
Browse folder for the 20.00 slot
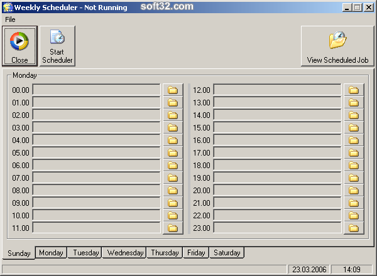pyautogui.click(x=354, y=190)
